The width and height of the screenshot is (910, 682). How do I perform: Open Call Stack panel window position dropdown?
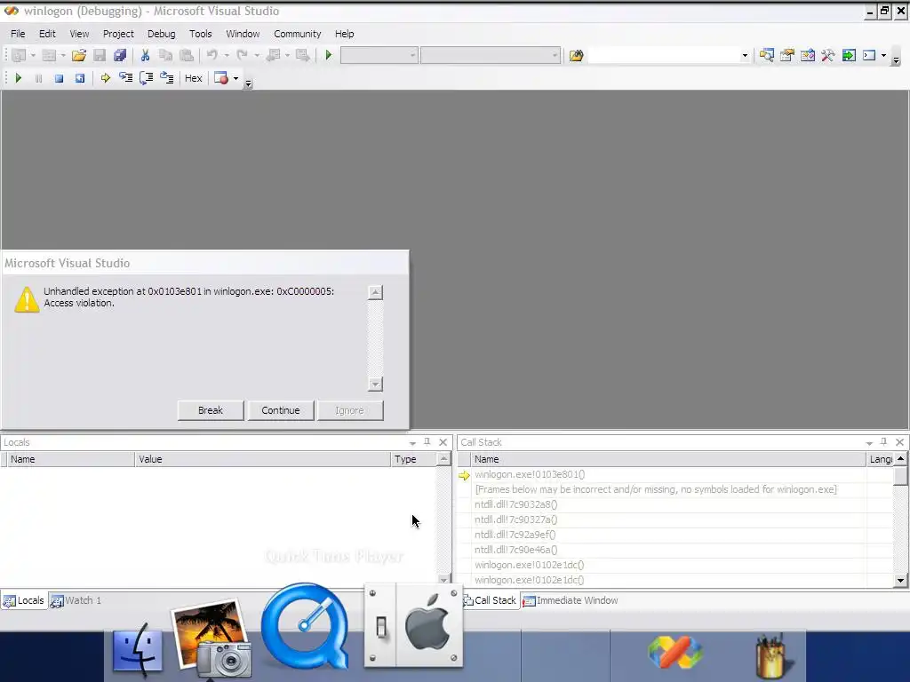tap(869, 442)
